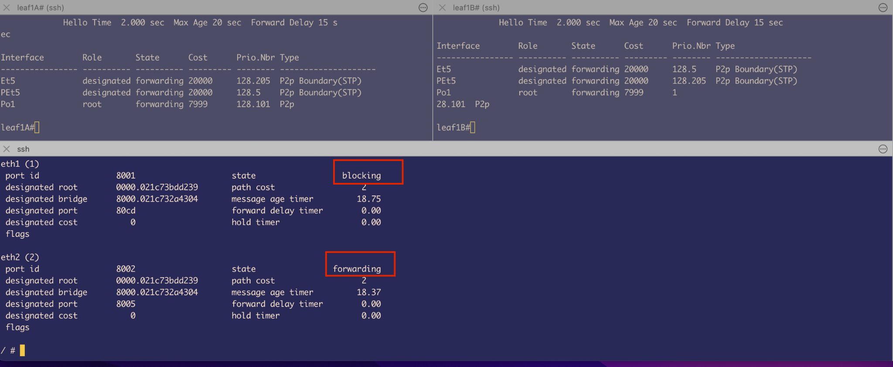The height and width of the screenshot is (367, 893).
Task: Click eth2 'forward delay timer' label
Action: click(277, 303)
